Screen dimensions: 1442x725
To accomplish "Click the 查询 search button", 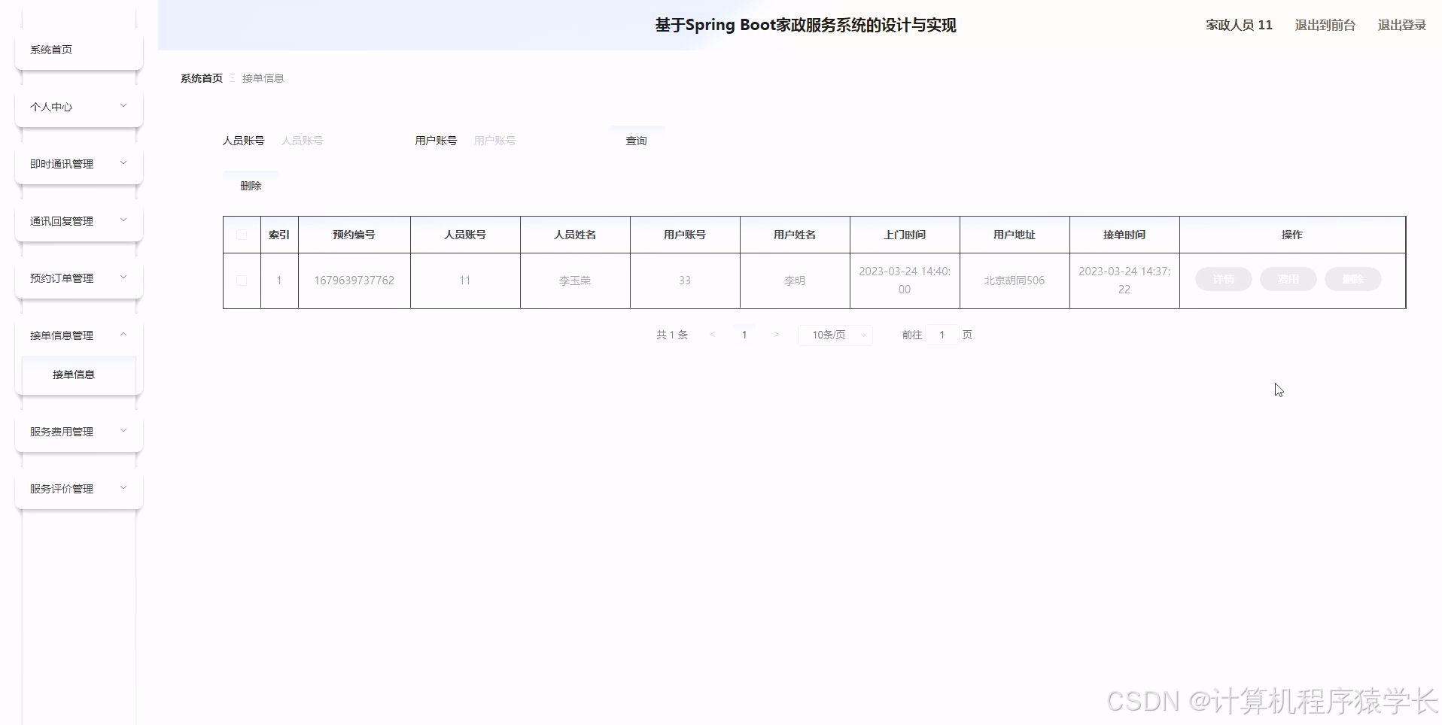I will click(x=636, y=140).
